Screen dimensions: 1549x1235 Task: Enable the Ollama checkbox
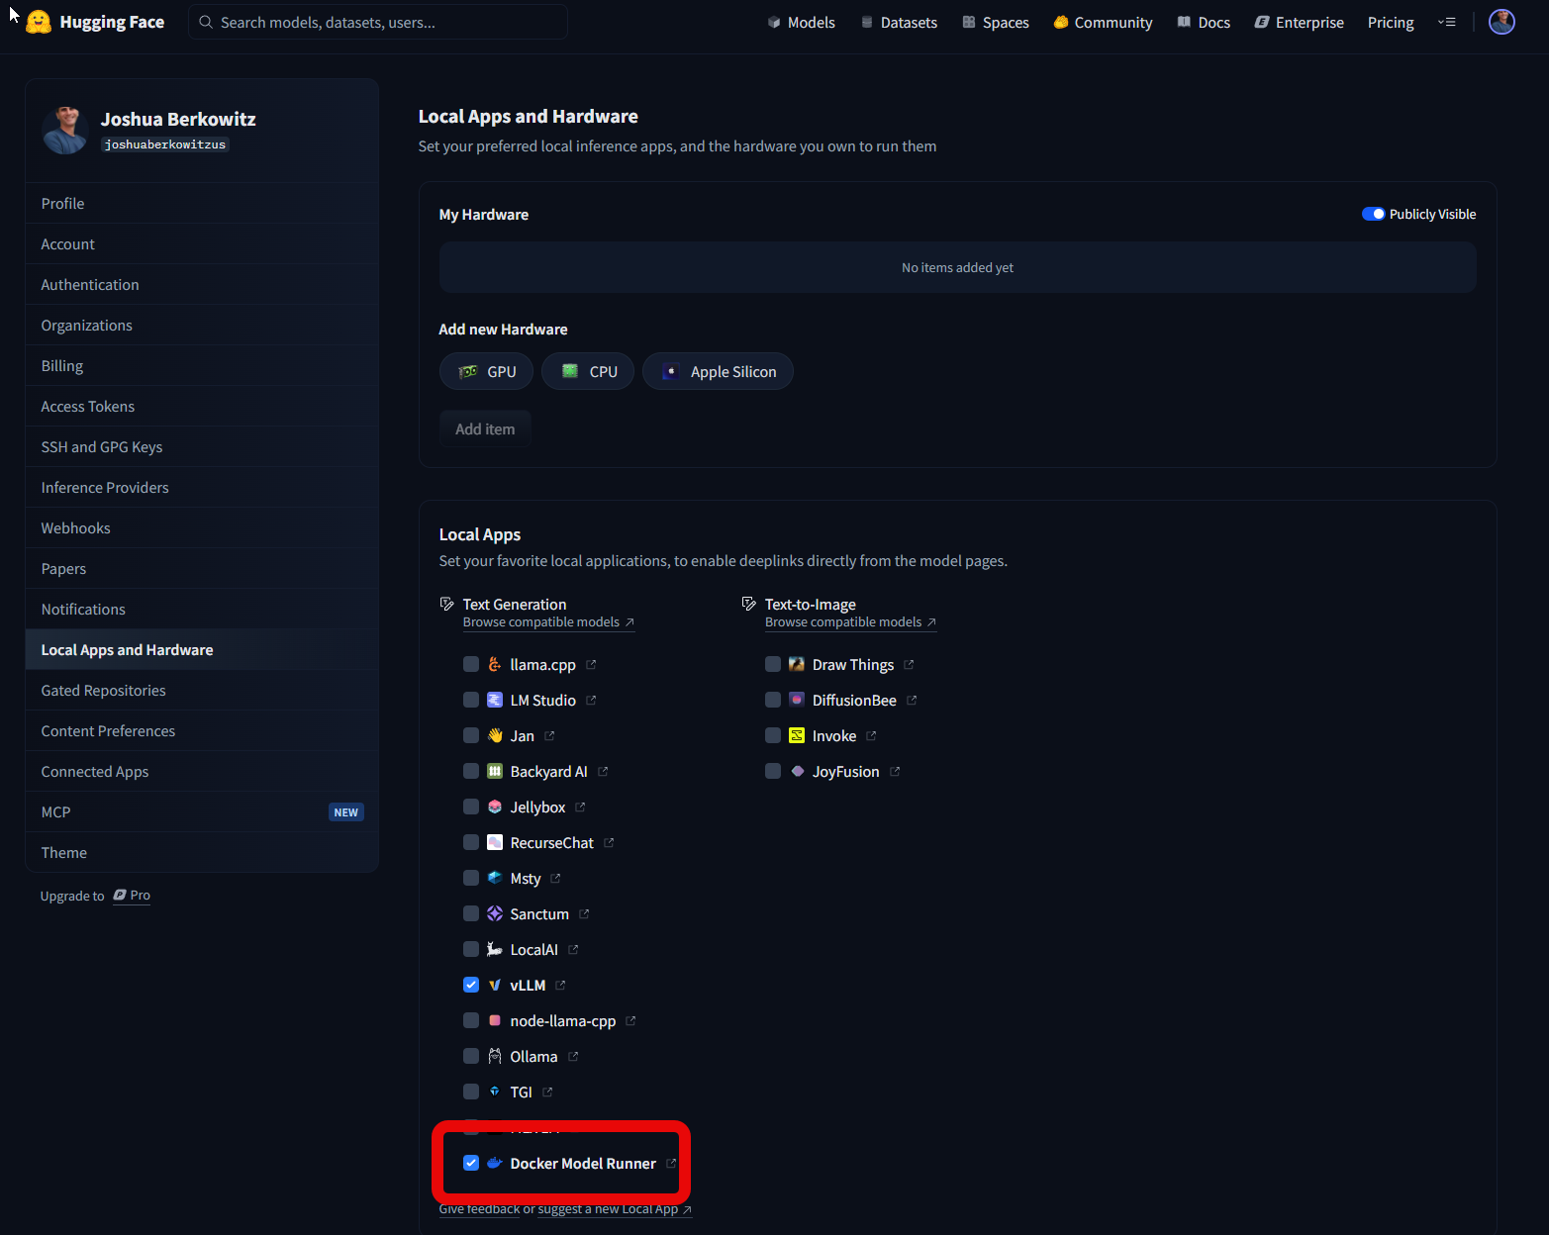coord(471,1057)
